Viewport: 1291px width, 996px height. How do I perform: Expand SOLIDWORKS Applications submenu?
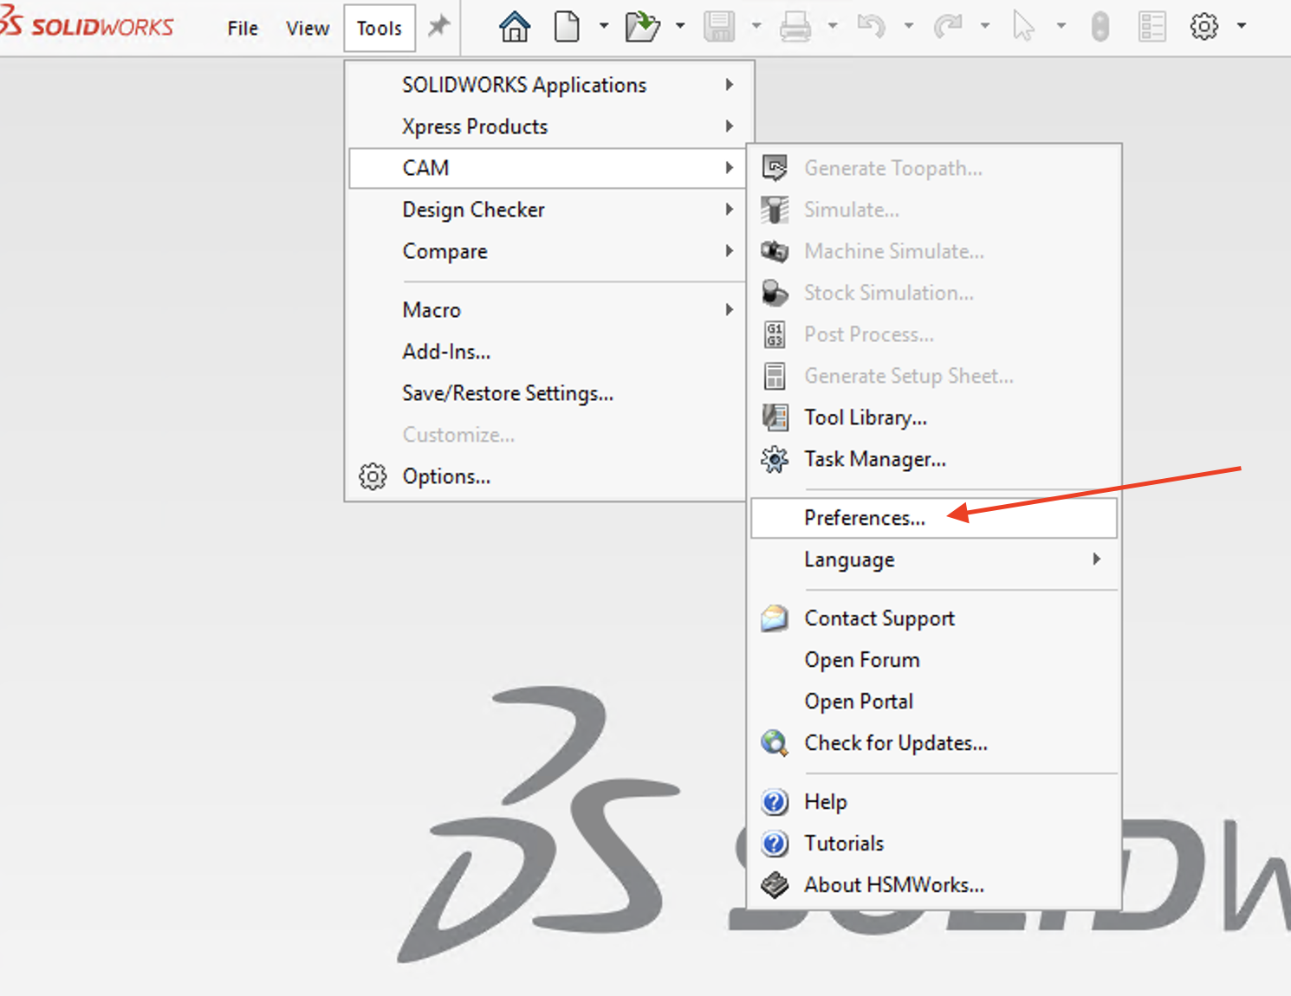point(549,85)
